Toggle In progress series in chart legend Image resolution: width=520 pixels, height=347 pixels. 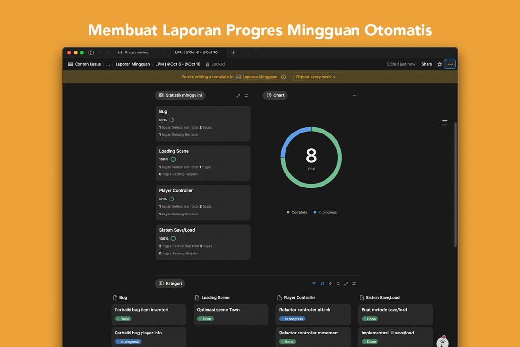pos(325,212)
